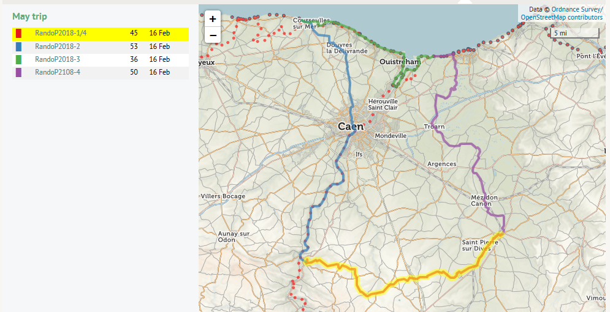Open the RandoP2018-2 route link
610x312 pixels.
click(x=58, y=46)
